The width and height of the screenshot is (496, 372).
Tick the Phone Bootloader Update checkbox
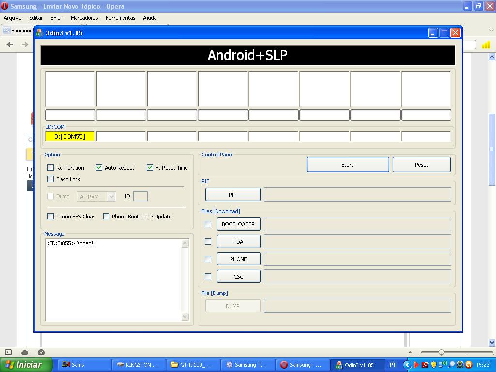106,217
